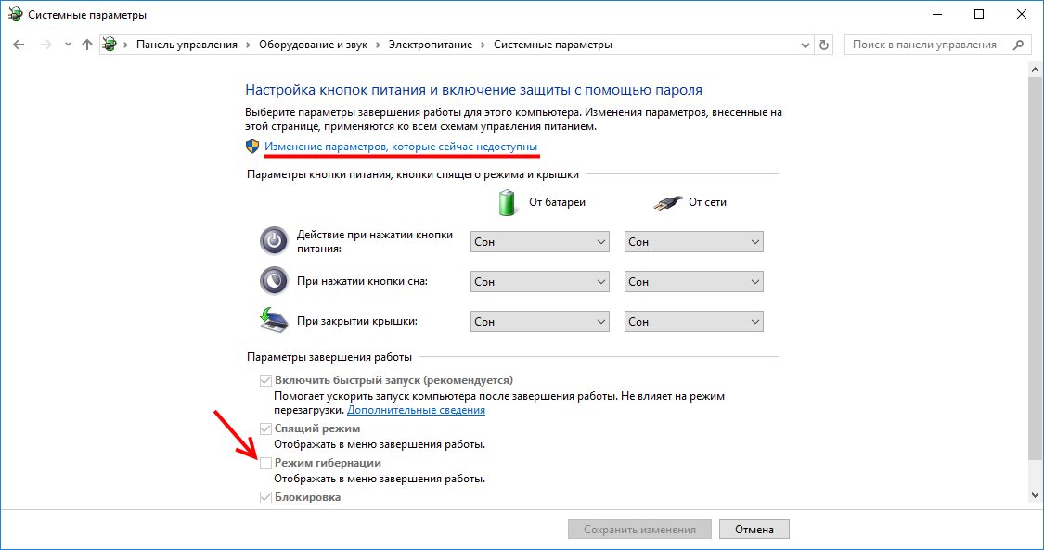The image size is (1044, 550).
Task: Expand chevron after 'Оборудование и звук'
Action: click(x=379, y=45)
